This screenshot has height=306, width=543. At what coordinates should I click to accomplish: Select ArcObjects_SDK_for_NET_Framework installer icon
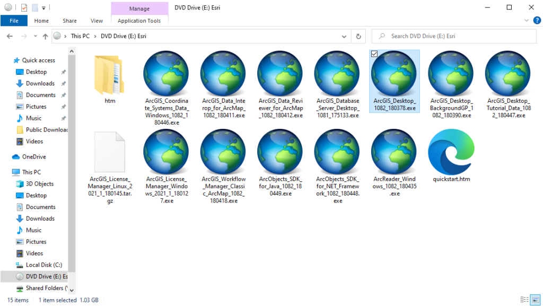click(337, 152)
